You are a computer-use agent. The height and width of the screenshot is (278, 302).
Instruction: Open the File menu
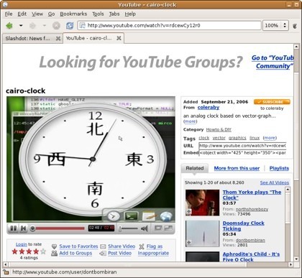[x=9, y=14]
